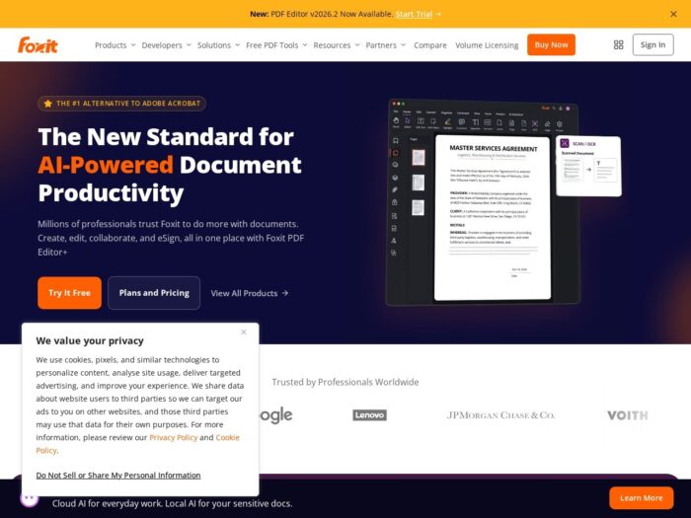Image resolution: width=691 pixels, height=518 pixels.
Task: Open Plans and Pricing
Action: tap(154, 293)
